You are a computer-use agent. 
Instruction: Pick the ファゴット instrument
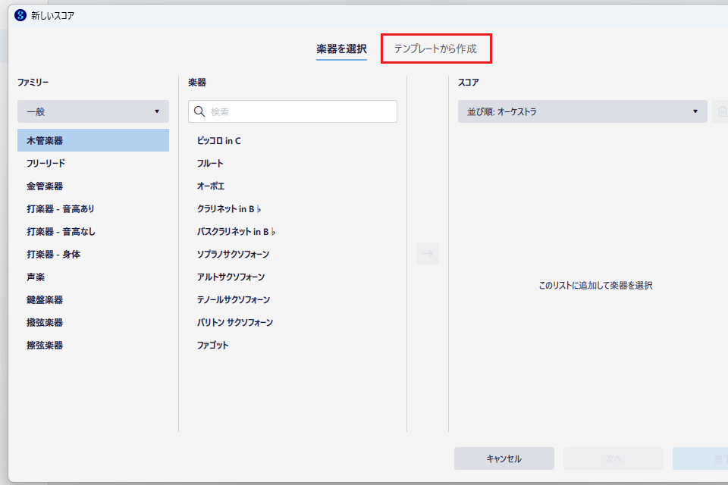tap(213, 345)
